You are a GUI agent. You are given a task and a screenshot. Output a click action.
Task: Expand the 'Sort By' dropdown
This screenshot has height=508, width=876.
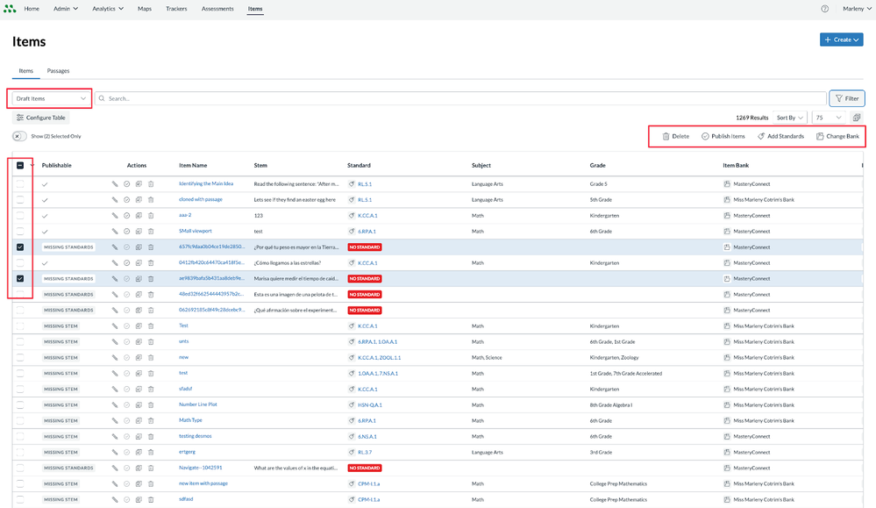point(789,118)
